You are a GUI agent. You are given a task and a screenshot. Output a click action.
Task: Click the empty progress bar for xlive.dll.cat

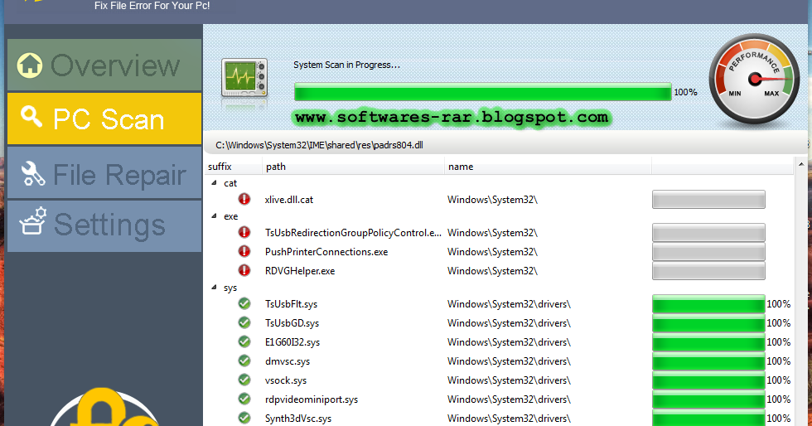708,200
